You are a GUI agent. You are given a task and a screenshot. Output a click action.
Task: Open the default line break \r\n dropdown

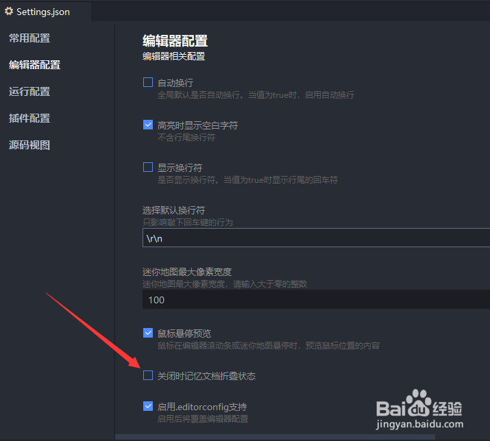316,238
